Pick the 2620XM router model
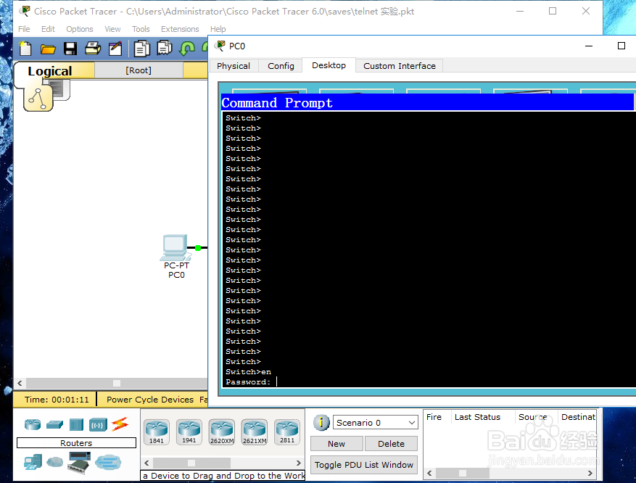The image size is (636, 483). click(x=222, y=432)
